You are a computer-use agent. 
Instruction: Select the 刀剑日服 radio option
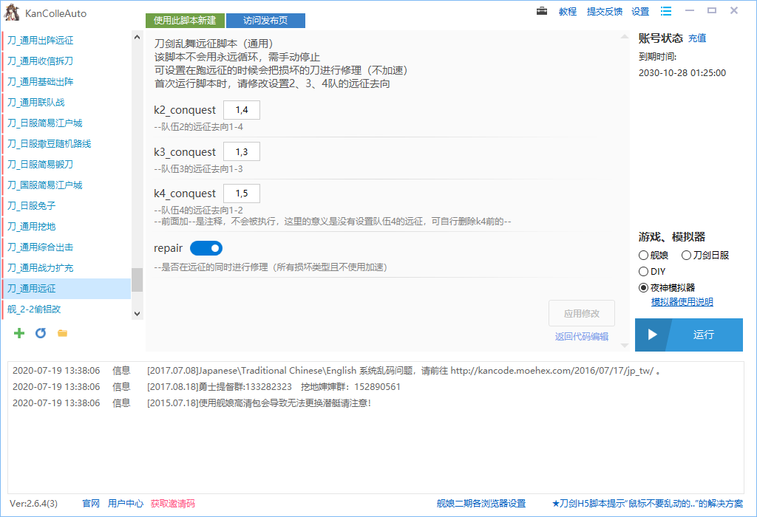[686, 256]
